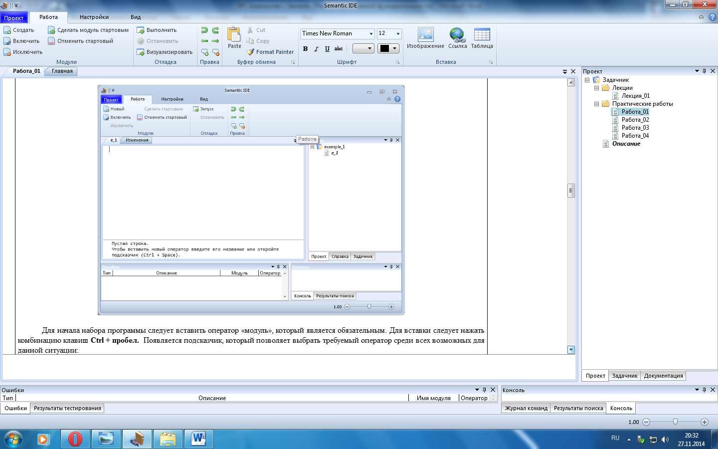Image resolution: width=718 pixels, height=449 pixels.
Task: Open Word from the taskbar
Action: (x=198, y=439)
